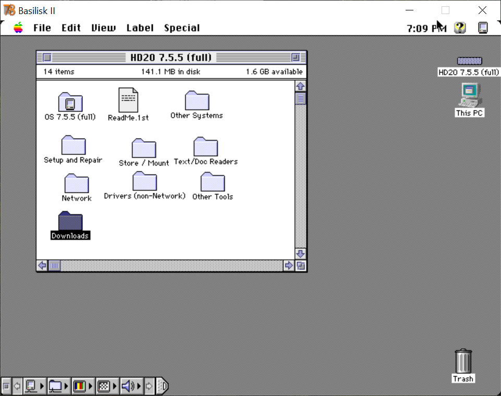Open the Application menu icon at menu bar end
Image resolution: width=501 pixels, height=396 pixels.
point(483,28)
